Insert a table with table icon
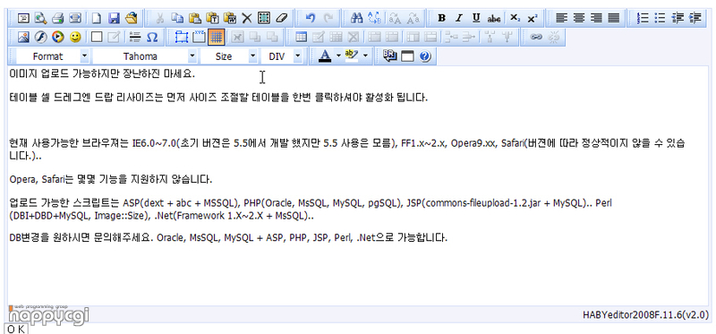 pos(301,37)
